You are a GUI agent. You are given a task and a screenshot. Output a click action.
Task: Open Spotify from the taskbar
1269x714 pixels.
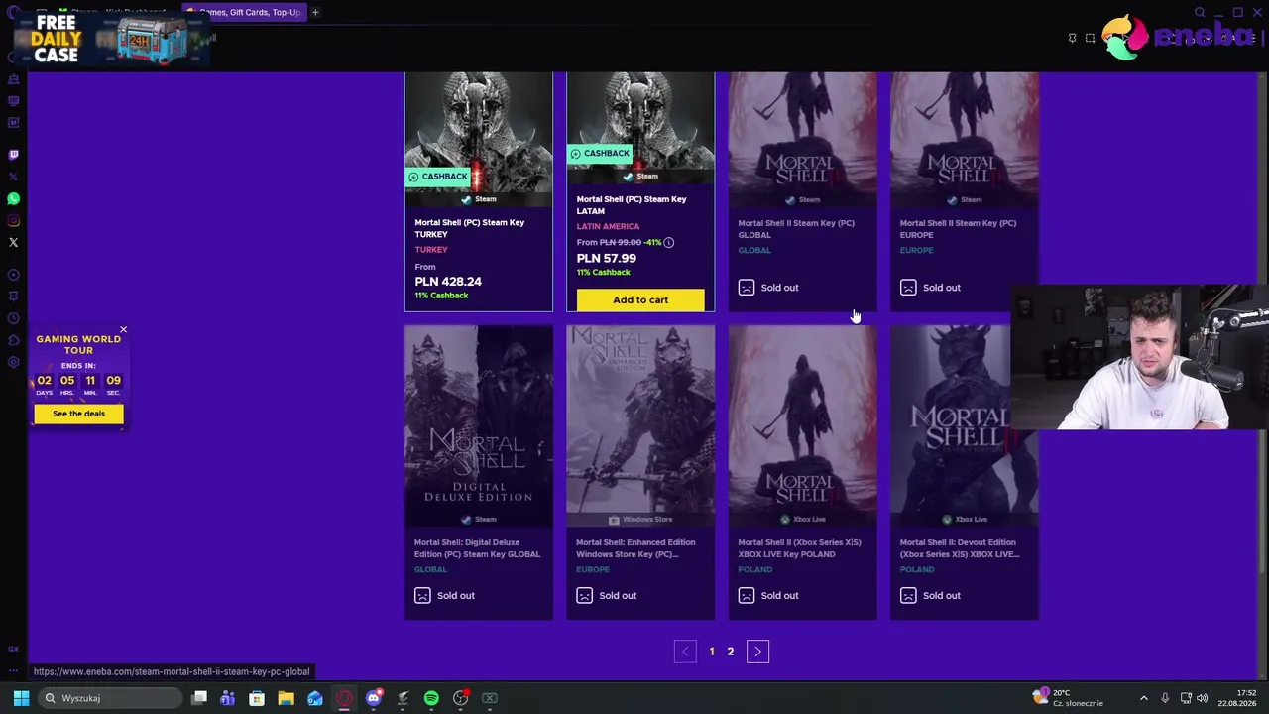431,698
